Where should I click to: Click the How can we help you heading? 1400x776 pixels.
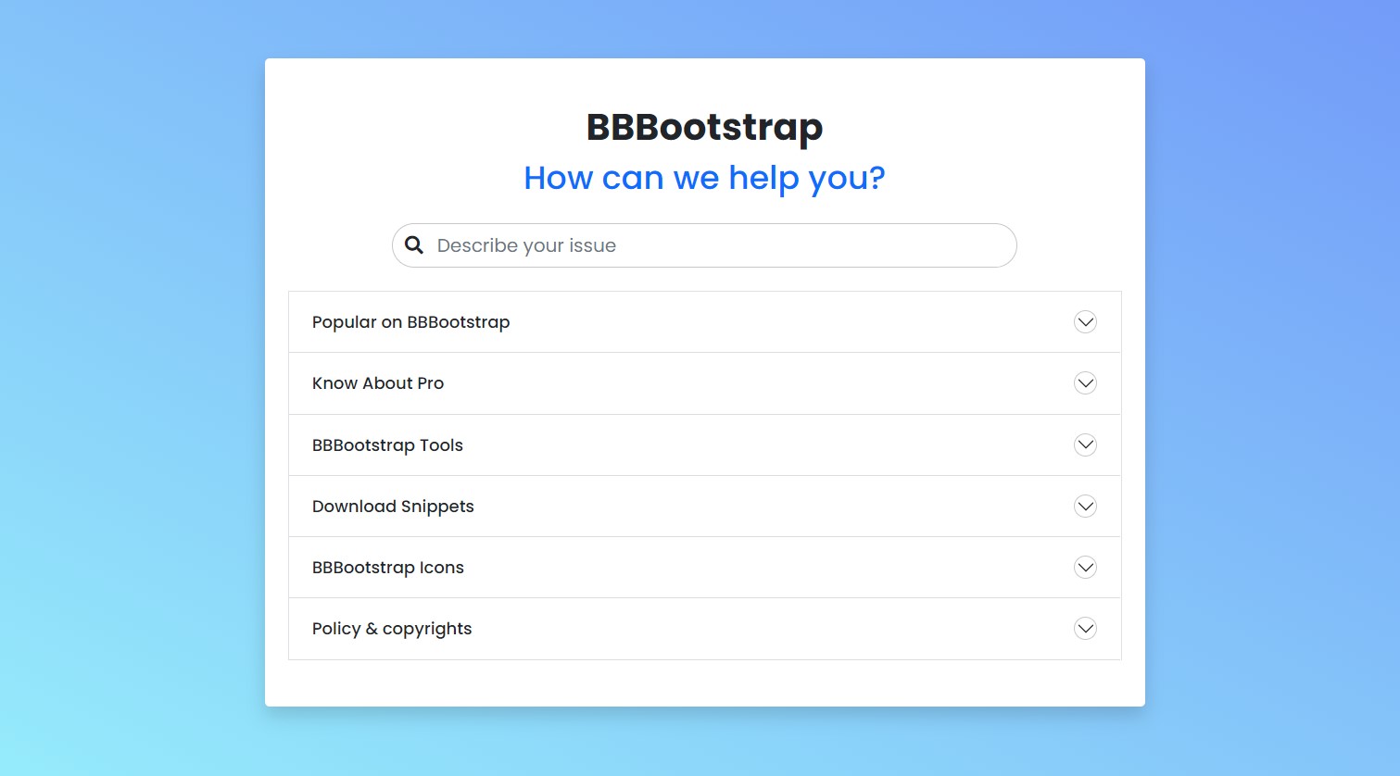(x=704, y=177)
